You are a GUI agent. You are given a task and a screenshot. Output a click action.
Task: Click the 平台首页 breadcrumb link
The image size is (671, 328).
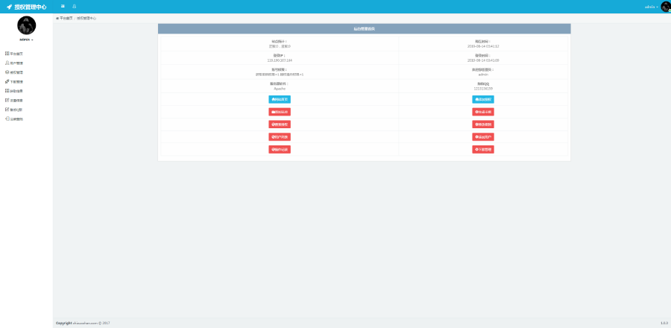tap(65, 19)
